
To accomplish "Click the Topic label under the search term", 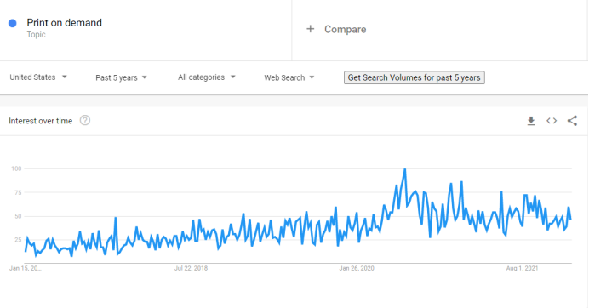I will pyautogui.click(x=36, y=35).
